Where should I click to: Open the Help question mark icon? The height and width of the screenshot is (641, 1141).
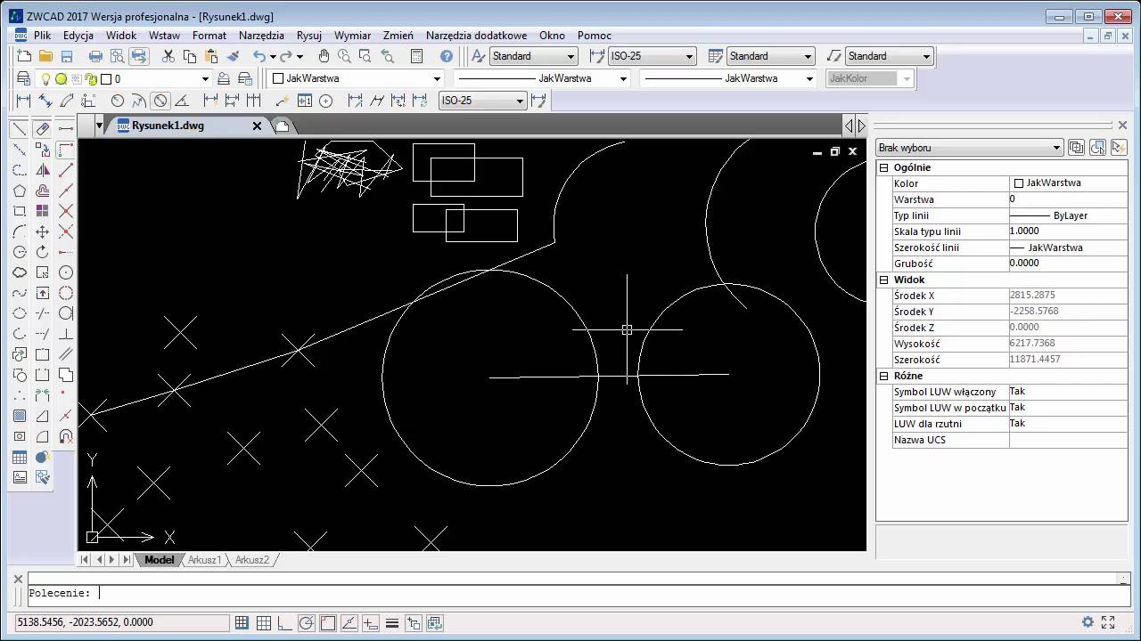click(447, 56)
